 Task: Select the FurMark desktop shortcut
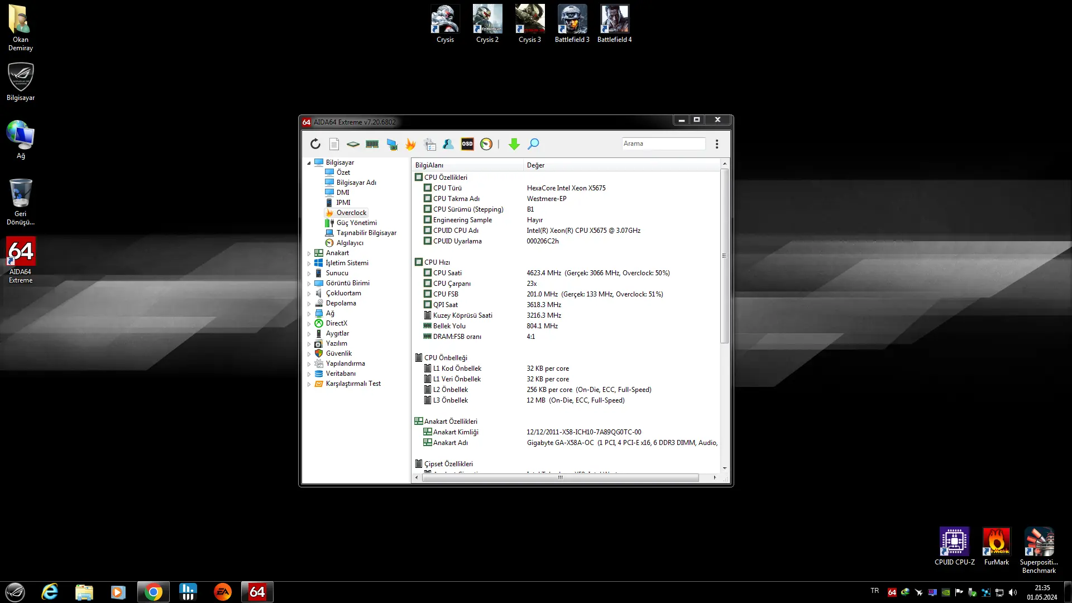coord(997,547)
